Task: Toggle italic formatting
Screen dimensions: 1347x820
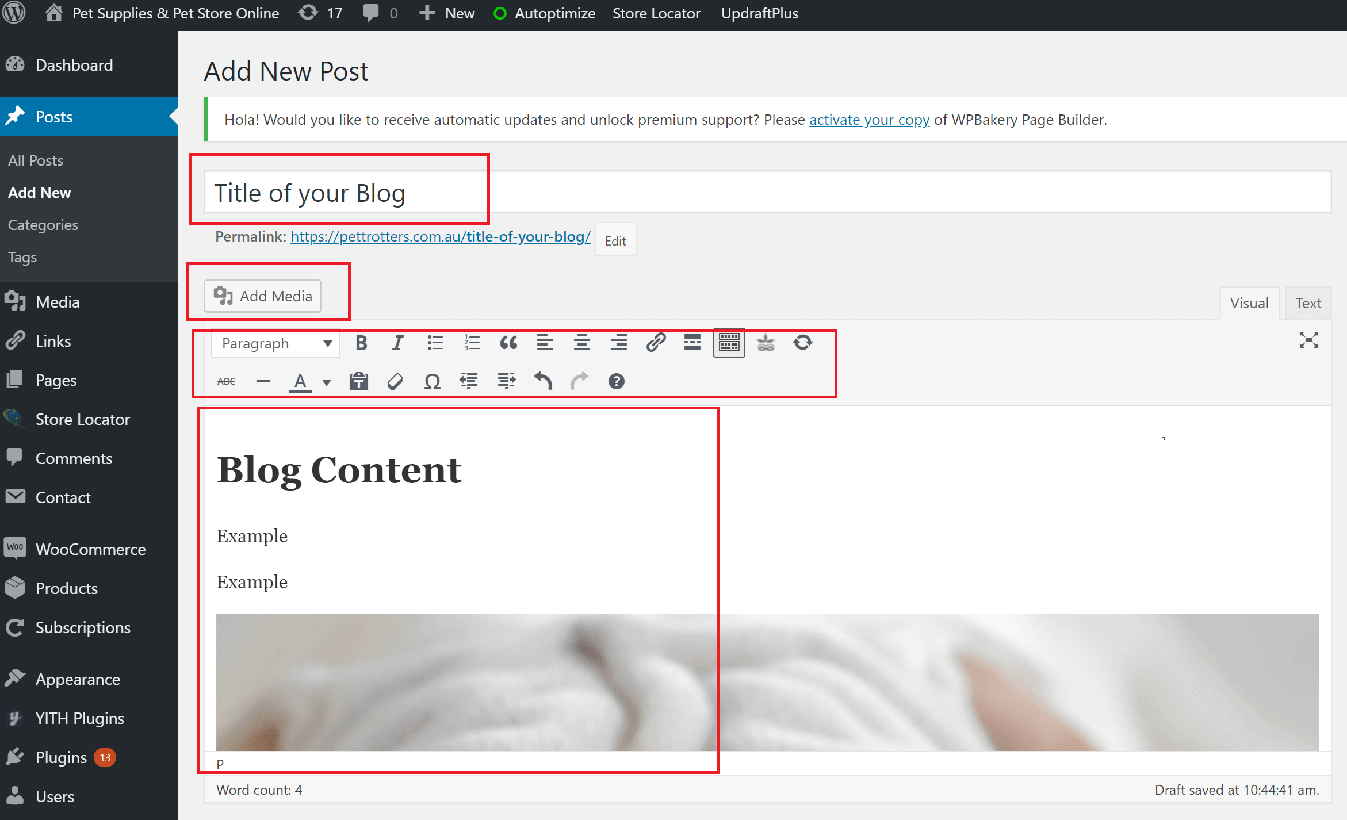Action: coord(397,343)
